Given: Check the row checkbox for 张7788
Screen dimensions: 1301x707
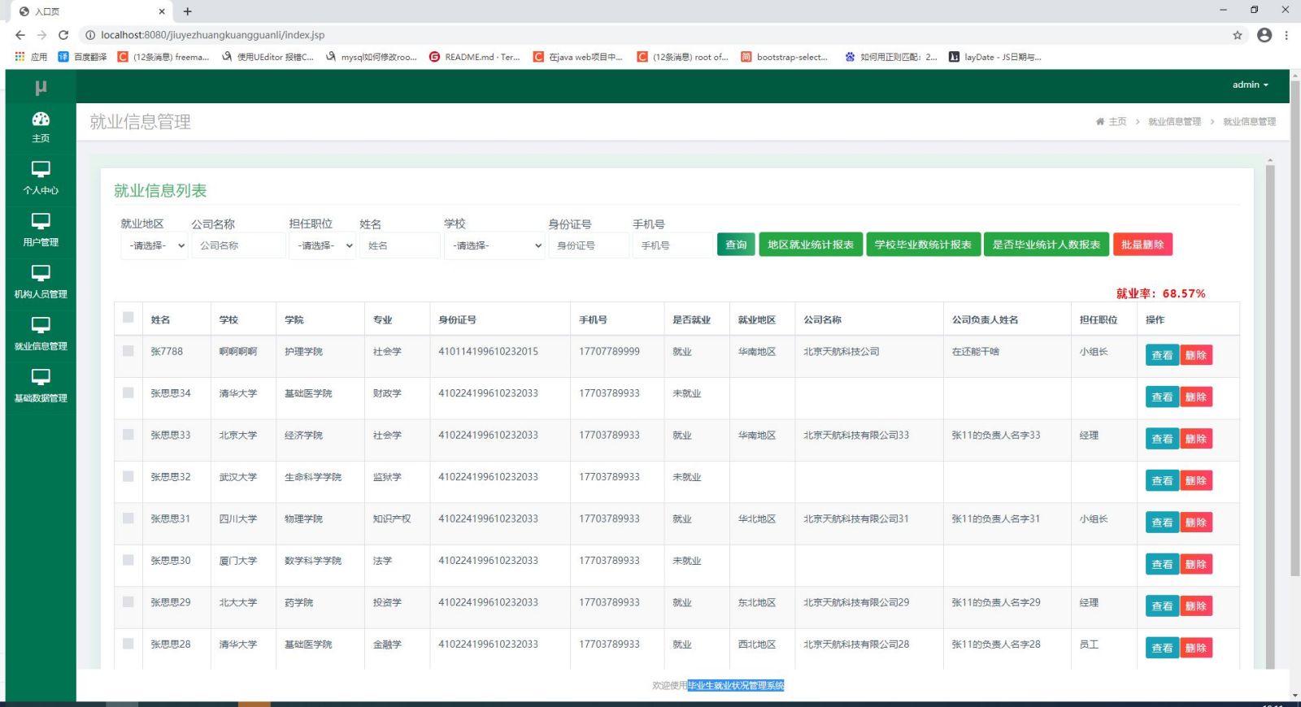Looking at the screenshot, I should pyautogui.click(x=128, y=351).
